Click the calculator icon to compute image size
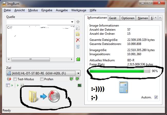The height and width of the screenshot is (115, 167). [x=124, y=87]
